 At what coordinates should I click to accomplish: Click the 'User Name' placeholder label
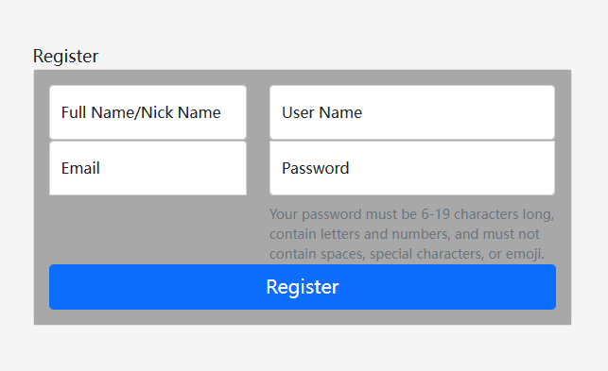[x=321, y=112]
